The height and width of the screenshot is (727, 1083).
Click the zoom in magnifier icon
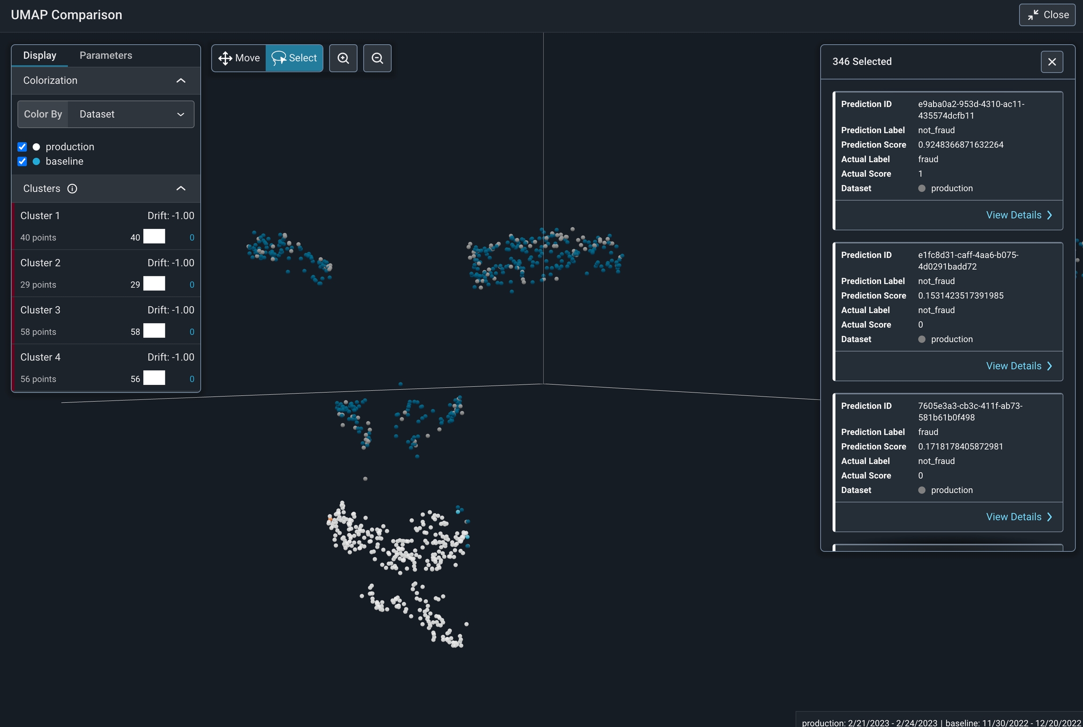[x=343, y=58]
